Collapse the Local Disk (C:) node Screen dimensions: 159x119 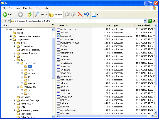click(7, 29)
